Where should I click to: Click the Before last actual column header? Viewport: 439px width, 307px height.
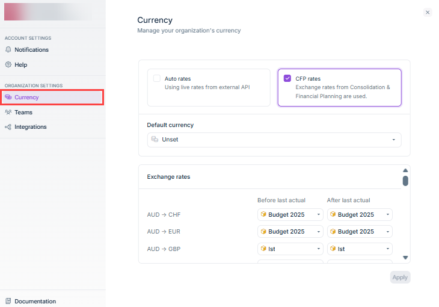click(281, 200)
